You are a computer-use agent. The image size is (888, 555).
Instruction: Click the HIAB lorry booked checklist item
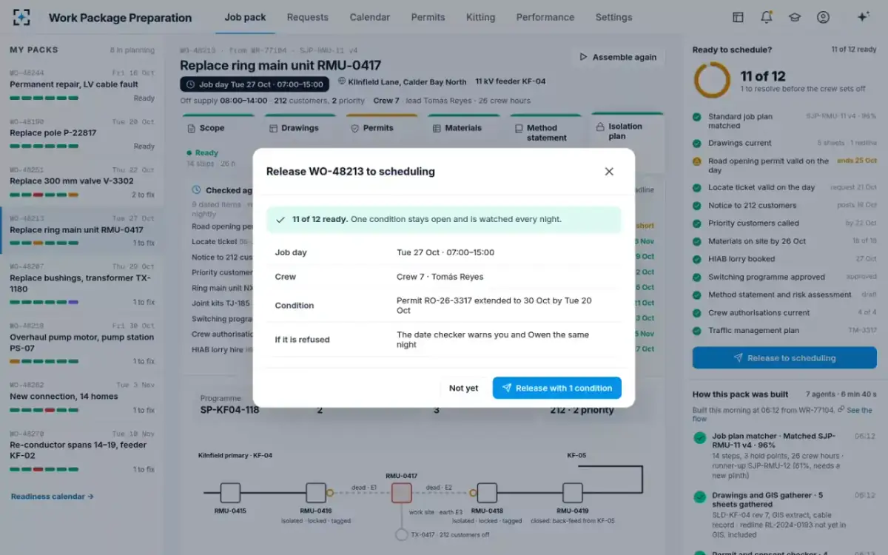(785, 259)
